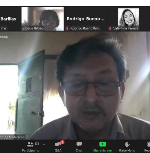Open the Participants panel icon

pyautogui.click(x=30, y=144)
